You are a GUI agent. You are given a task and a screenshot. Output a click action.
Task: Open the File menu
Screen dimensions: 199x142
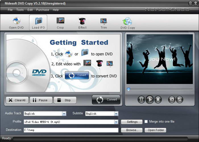(x=10, y=10)
